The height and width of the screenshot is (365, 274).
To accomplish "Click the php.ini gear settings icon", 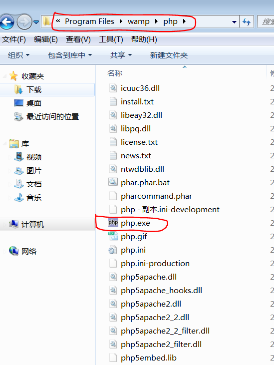I will (113, 250).
